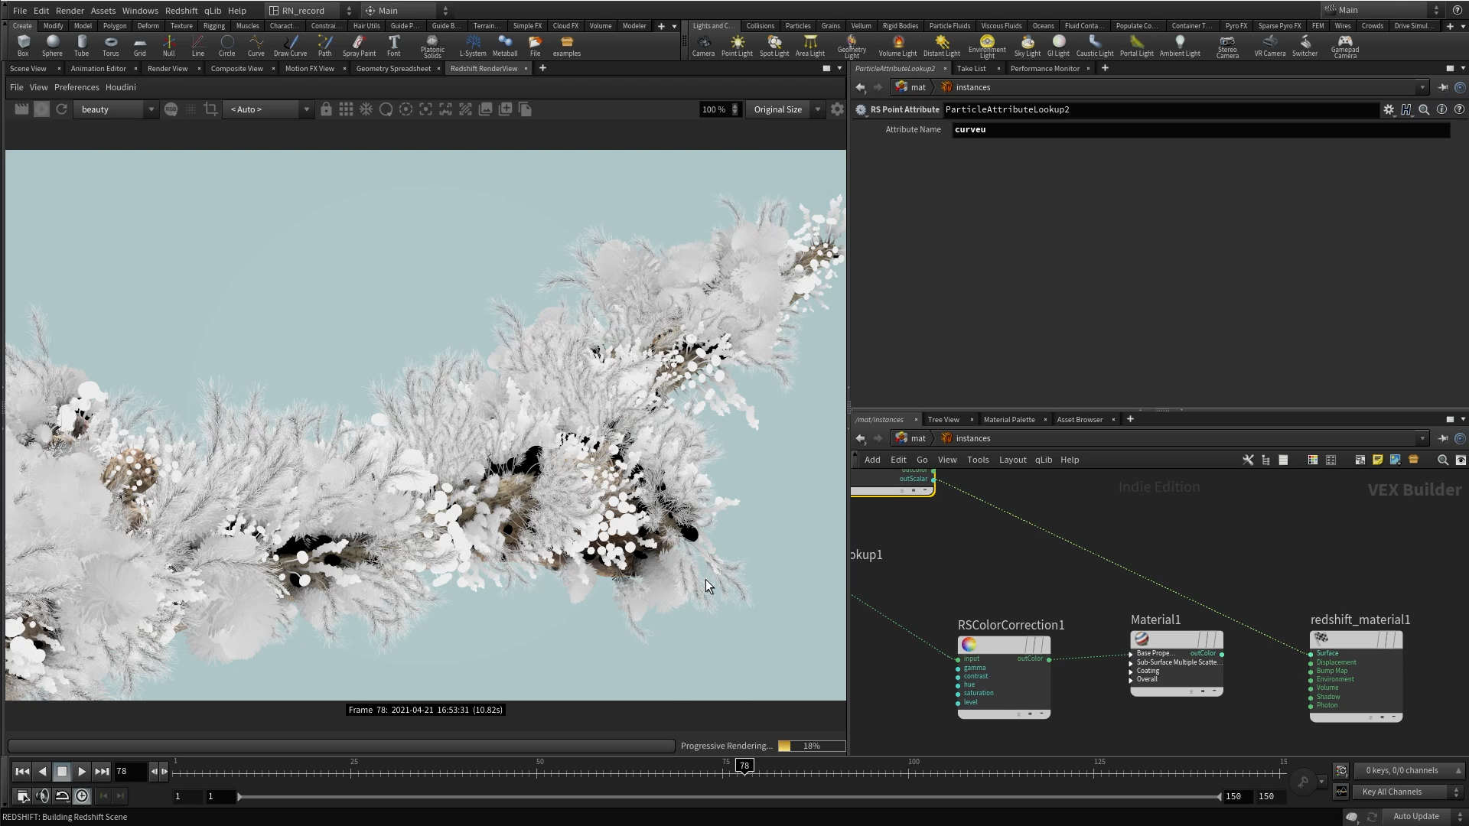
Task: Click the refresh render icon
Action: 61,109
